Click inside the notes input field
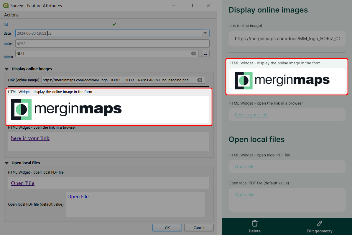This screenshot has height=235, width=352. coord(112,43)
